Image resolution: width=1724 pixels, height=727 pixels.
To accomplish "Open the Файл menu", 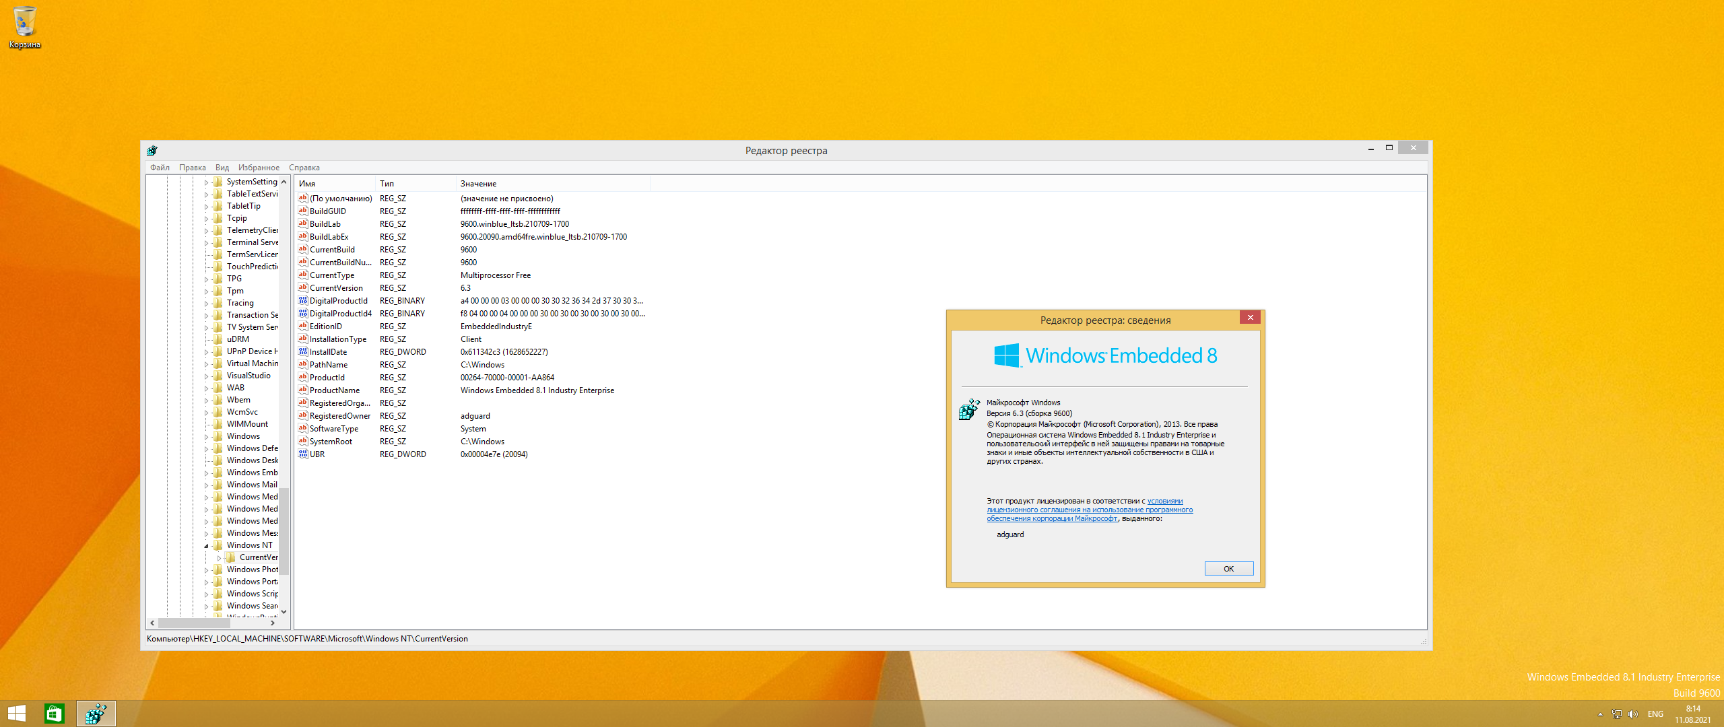I will coord(160,168).
